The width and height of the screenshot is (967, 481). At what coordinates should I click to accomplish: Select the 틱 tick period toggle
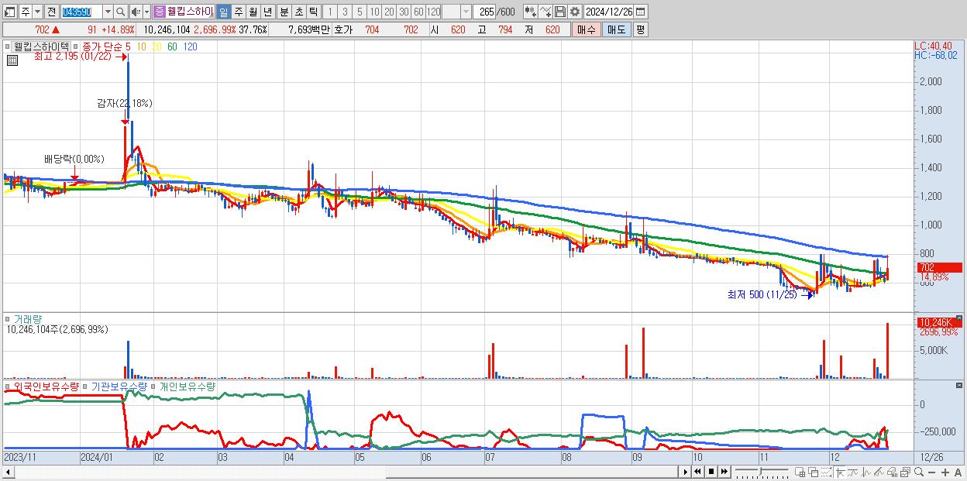click(313, 12)
